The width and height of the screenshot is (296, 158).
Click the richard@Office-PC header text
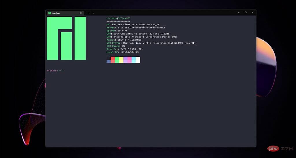[118, 18]
